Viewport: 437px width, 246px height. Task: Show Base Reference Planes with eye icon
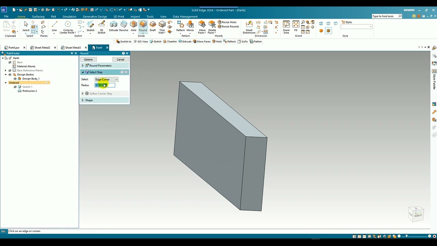(x=10, y=70)
